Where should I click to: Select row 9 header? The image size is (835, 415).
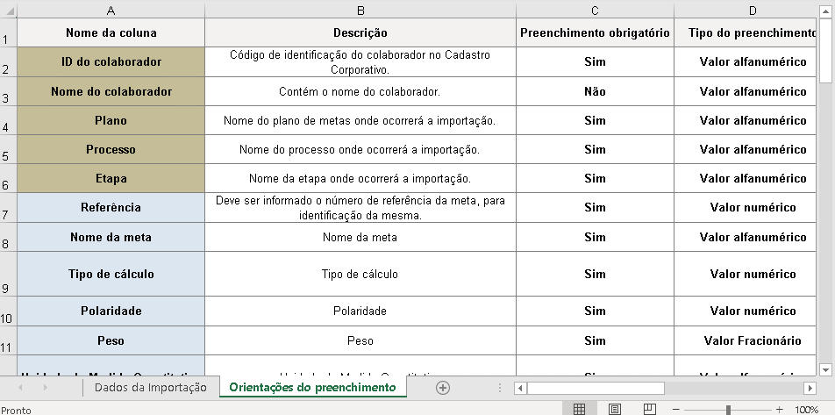coord(8,274)
